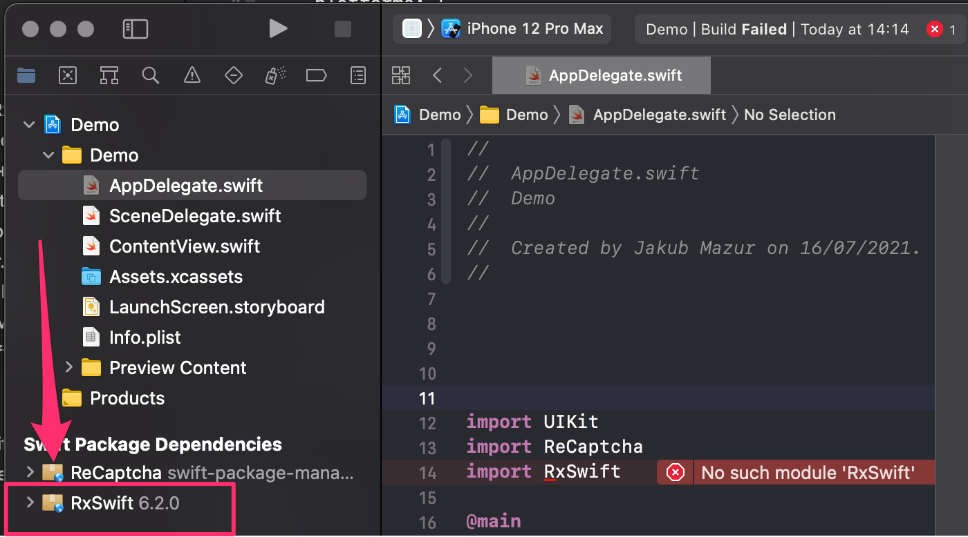Select the AppDelegate.swift editor tab
This screenshot has height=537, width=968.
(602, 75)
